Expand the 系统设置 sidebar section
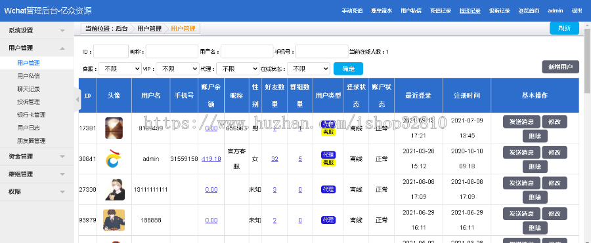 pos(37,30)
